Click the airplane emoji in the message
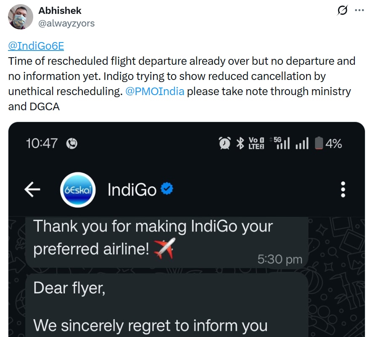Image resolution: width=367 pixels, height=337 pixels. 164,249
